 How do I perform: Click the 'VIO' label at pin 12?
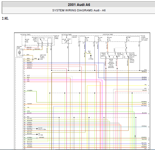pyautogui.click(x=28, y=79)
